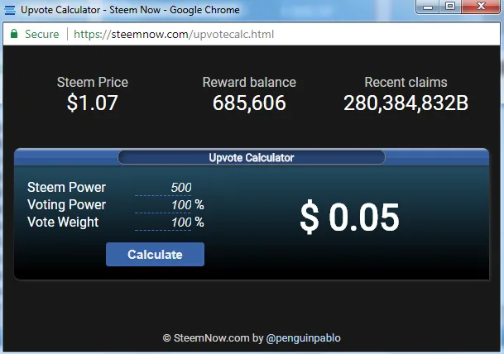Select the Voting Power input field
The image size is (504, 354).
click(163, 205)
